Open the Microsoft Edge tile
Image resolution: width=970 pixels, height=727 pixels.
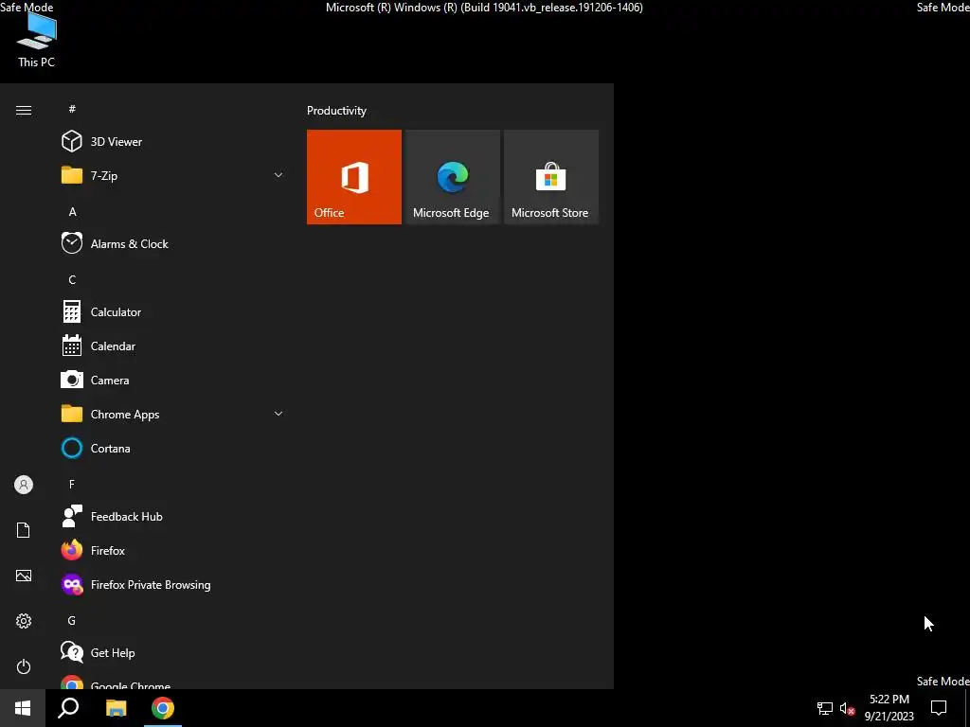tap(452, 177)
